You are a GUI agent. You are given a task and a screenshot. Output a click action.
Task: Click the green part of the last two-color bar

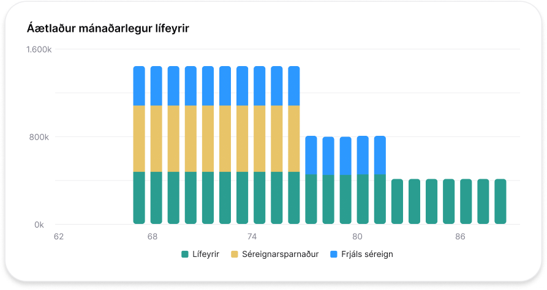[380, 199]
